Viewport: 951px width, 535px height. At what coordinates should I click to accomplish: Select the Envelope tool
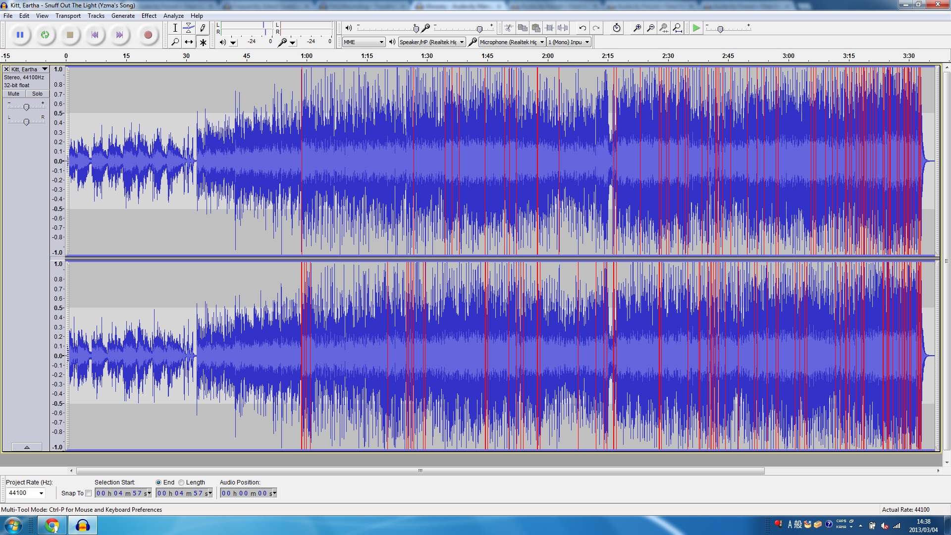pyautogui.click(x=189, y=28)
